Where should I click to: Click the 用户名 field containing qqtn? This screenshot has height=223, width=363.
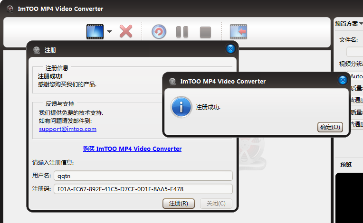coord(143,176)
